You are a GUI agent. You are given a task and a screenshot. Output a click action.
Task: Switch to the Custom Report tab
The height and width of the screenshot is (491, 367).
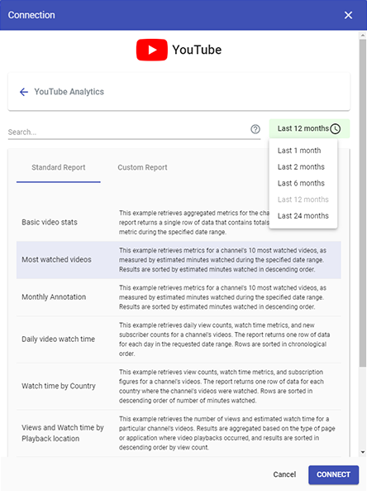coord(142,167)
